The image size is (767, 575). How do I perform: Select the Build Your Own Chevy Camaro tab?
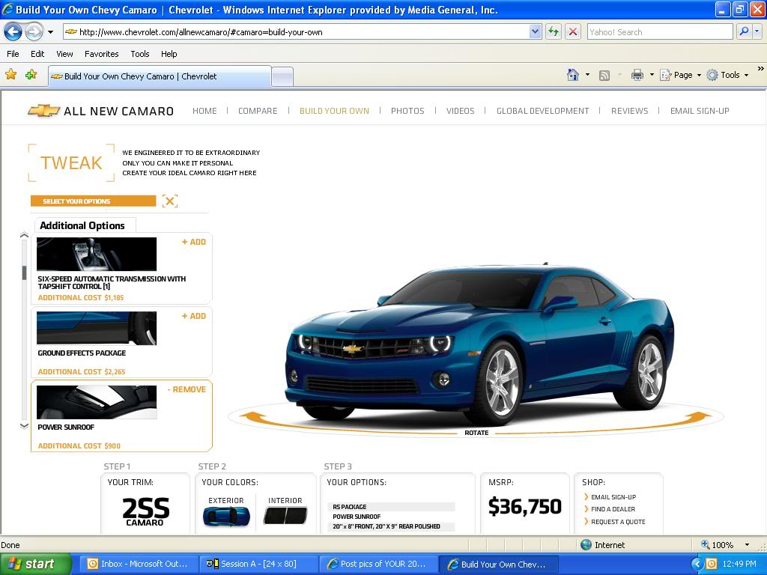pos(160,76)
